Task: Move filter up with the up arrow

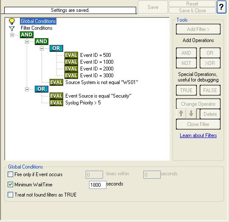Action: (x=181, y=114)
